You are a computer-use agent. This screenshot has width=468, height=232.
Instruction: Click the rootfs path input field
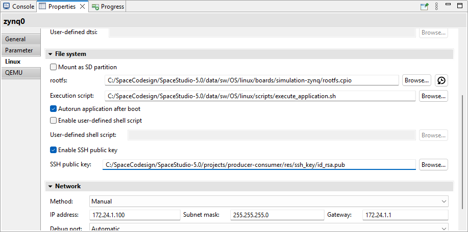(252, 80)
